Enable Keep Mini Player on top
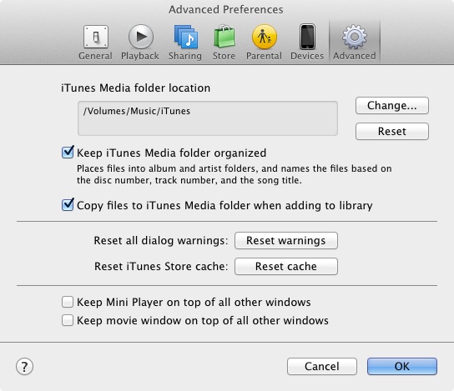The image size is (454, 391). click(x=68, y=302)
